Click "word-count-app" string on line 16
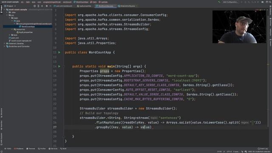Viewport: 272px width, 153px height. click(181, 76)
